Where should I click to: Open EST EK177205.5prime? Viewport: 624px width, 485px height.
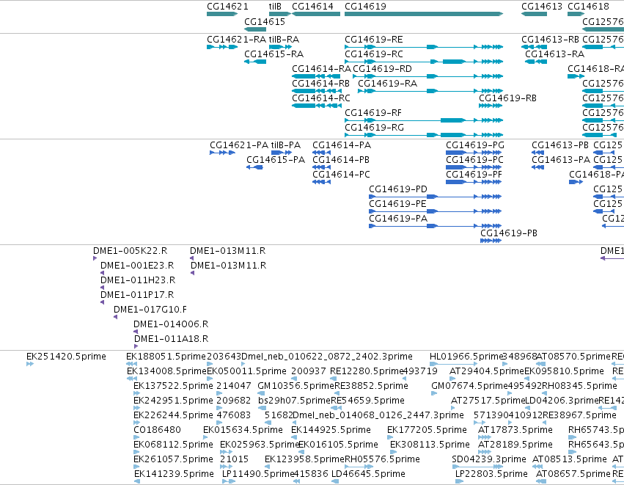point(390,437)
